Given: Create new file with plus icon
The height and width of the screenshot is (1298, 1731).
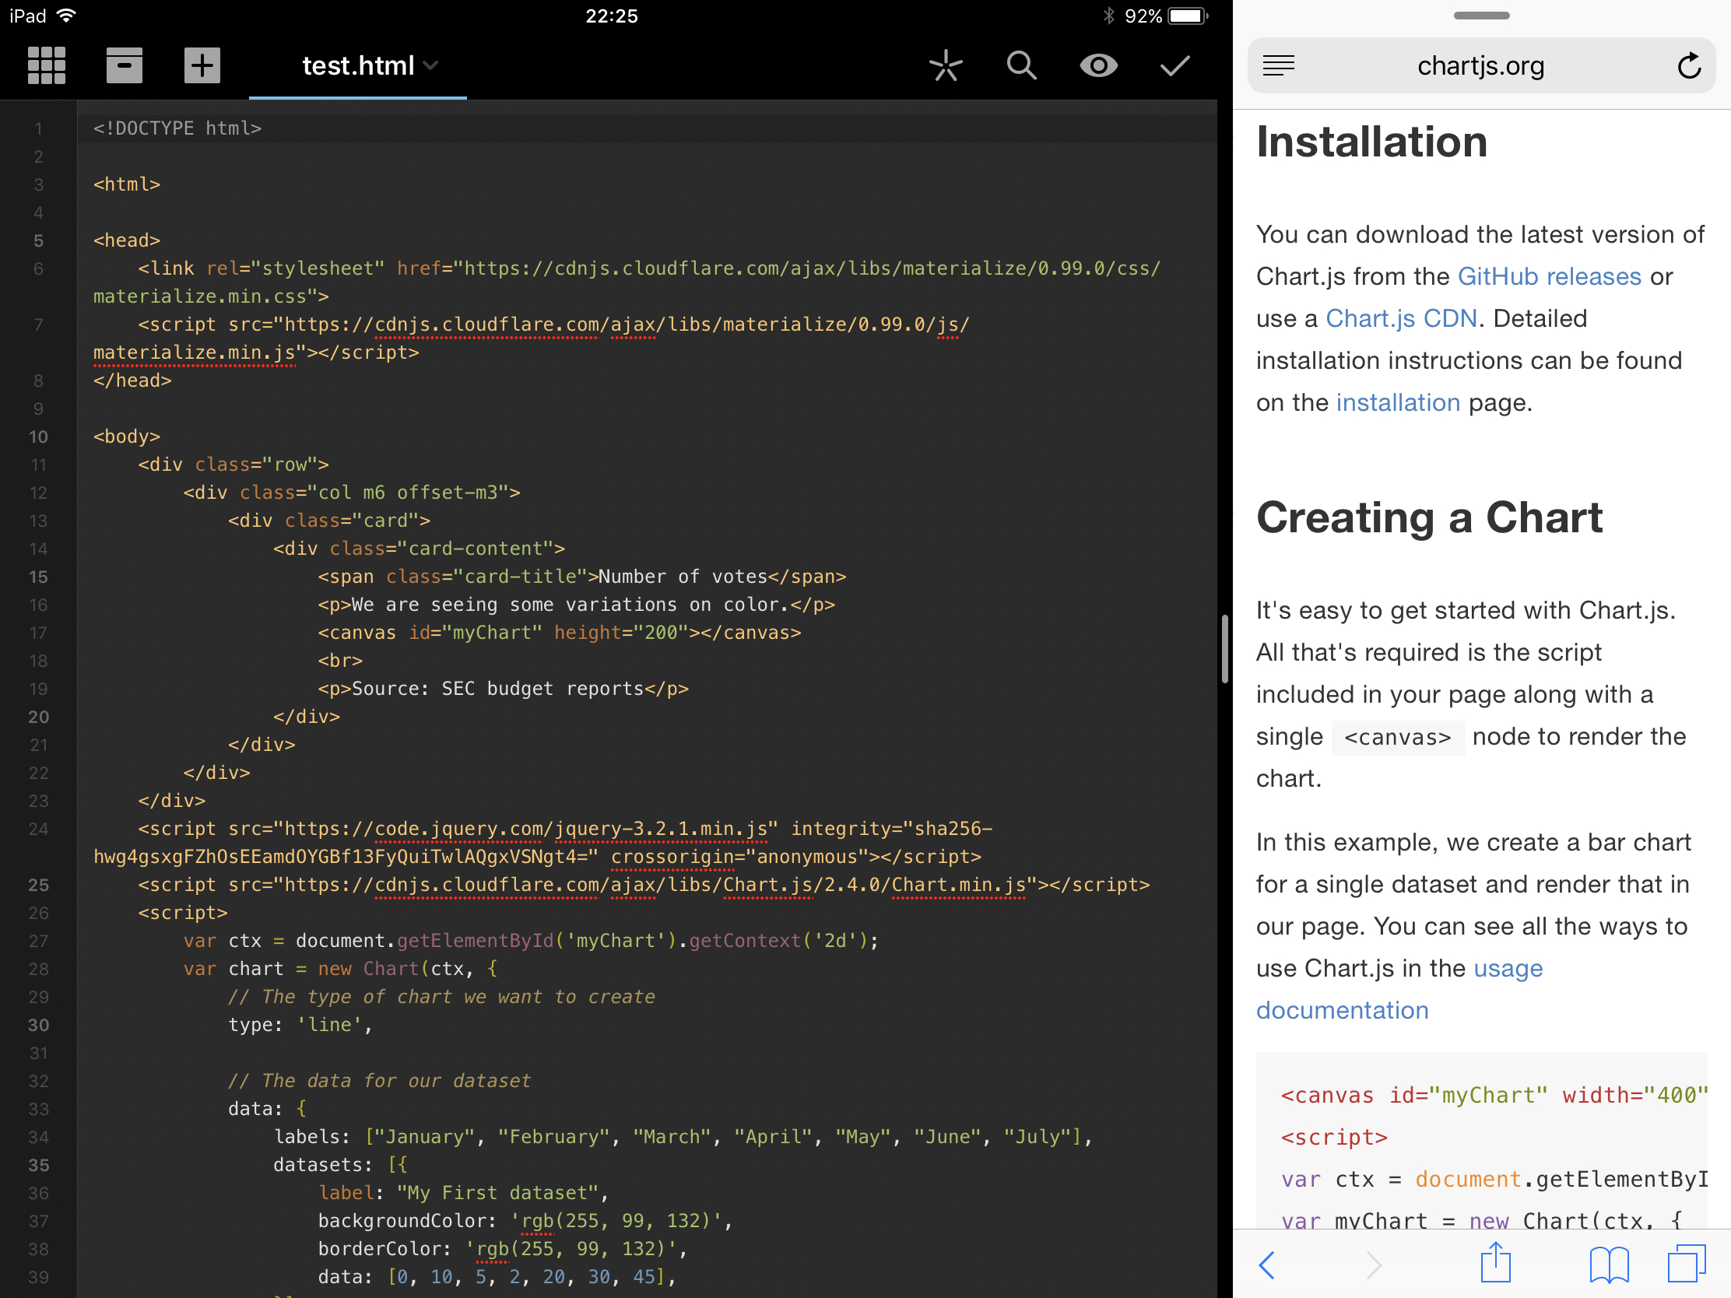Looking at the screenshot, I should click(202, 65).
